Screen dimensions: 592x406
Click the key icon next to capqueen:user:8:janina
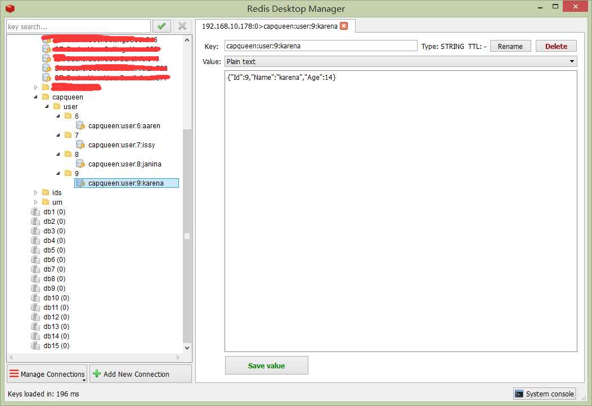click(80, 164)
